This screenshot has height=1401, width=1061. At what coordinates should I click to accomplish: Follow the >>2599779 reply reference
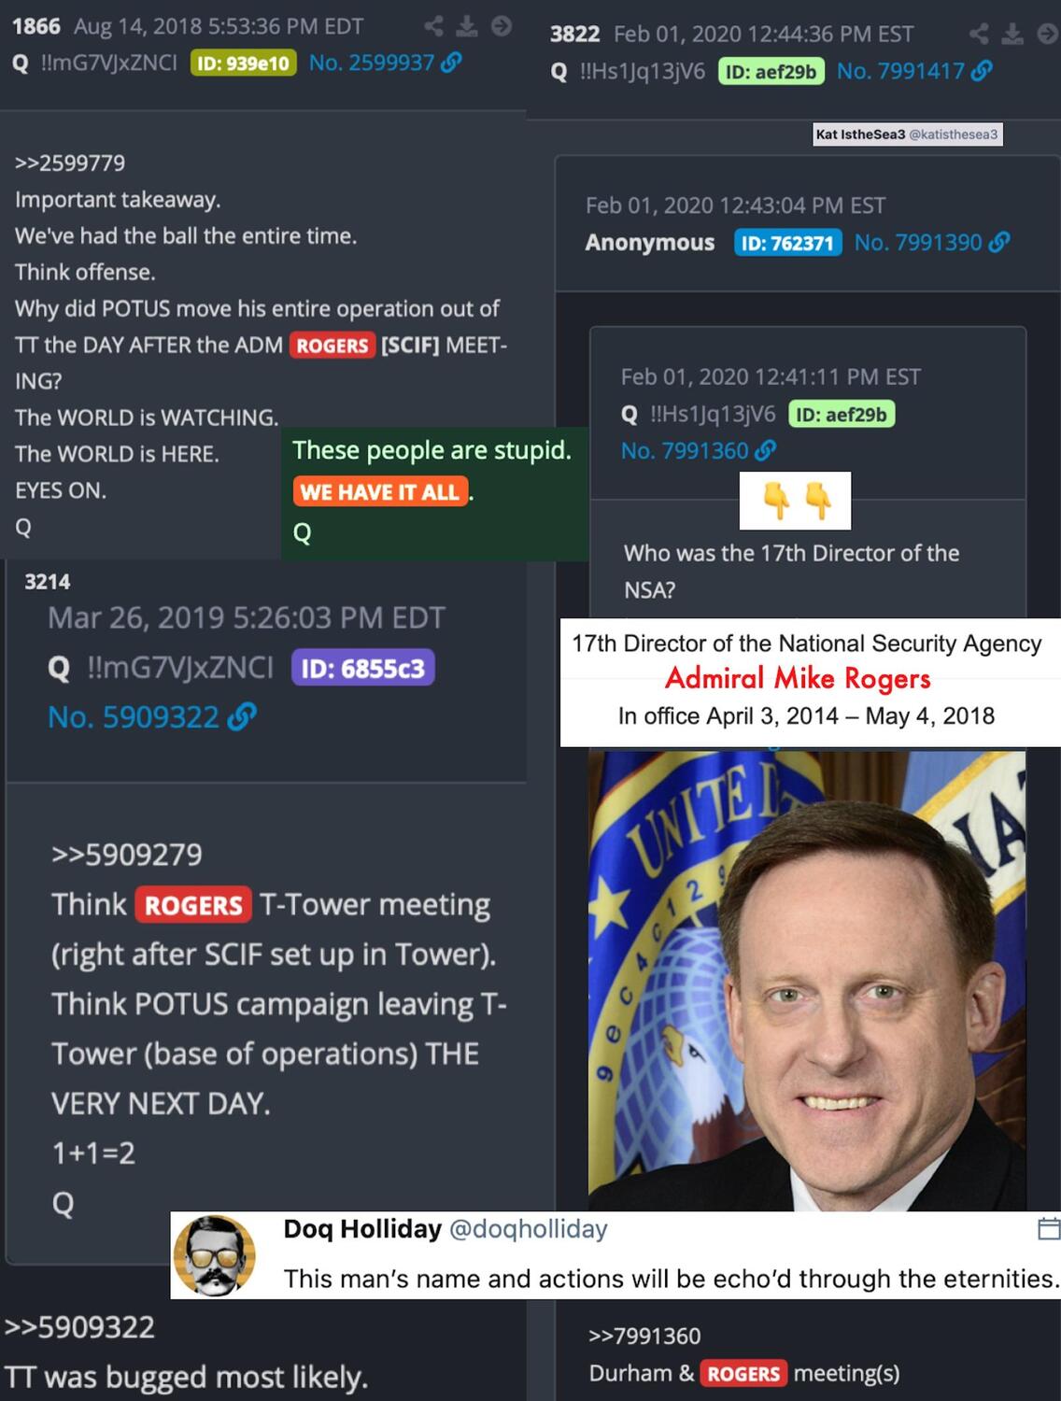click(x=70, y=163)
